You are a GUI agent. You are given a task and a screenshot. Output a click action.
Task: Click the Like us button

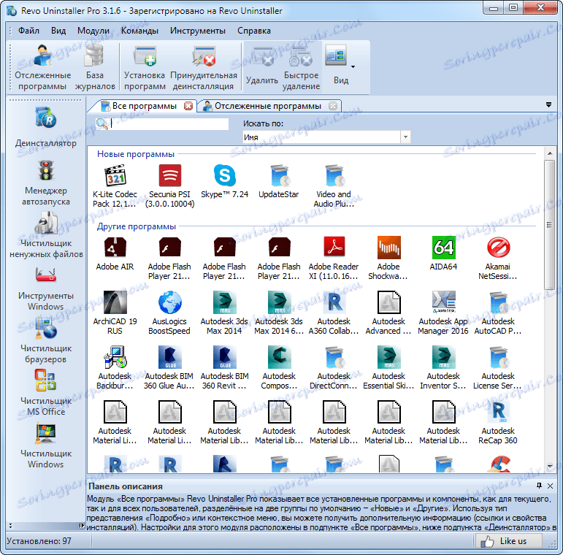coord(509,541)
